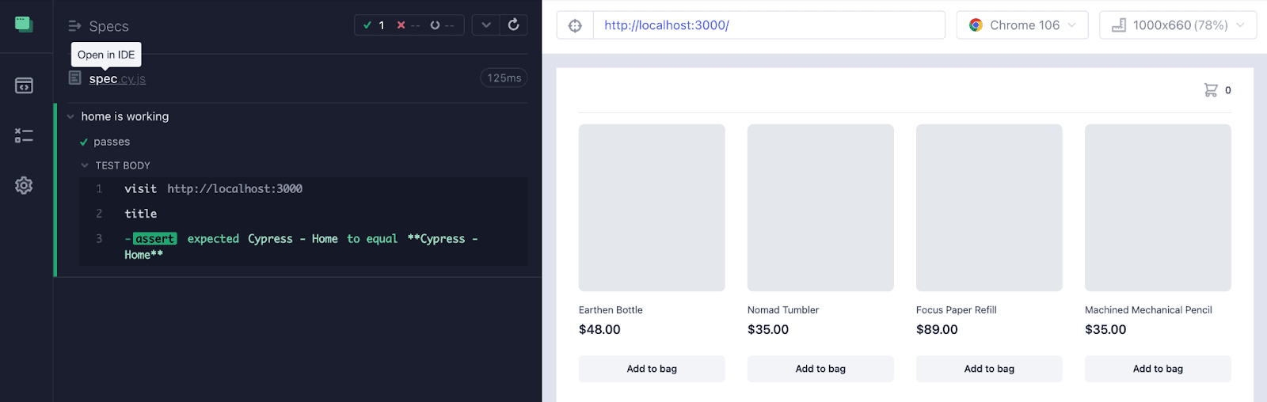Add Focus Paper Refill to bag

pos(989,369)
